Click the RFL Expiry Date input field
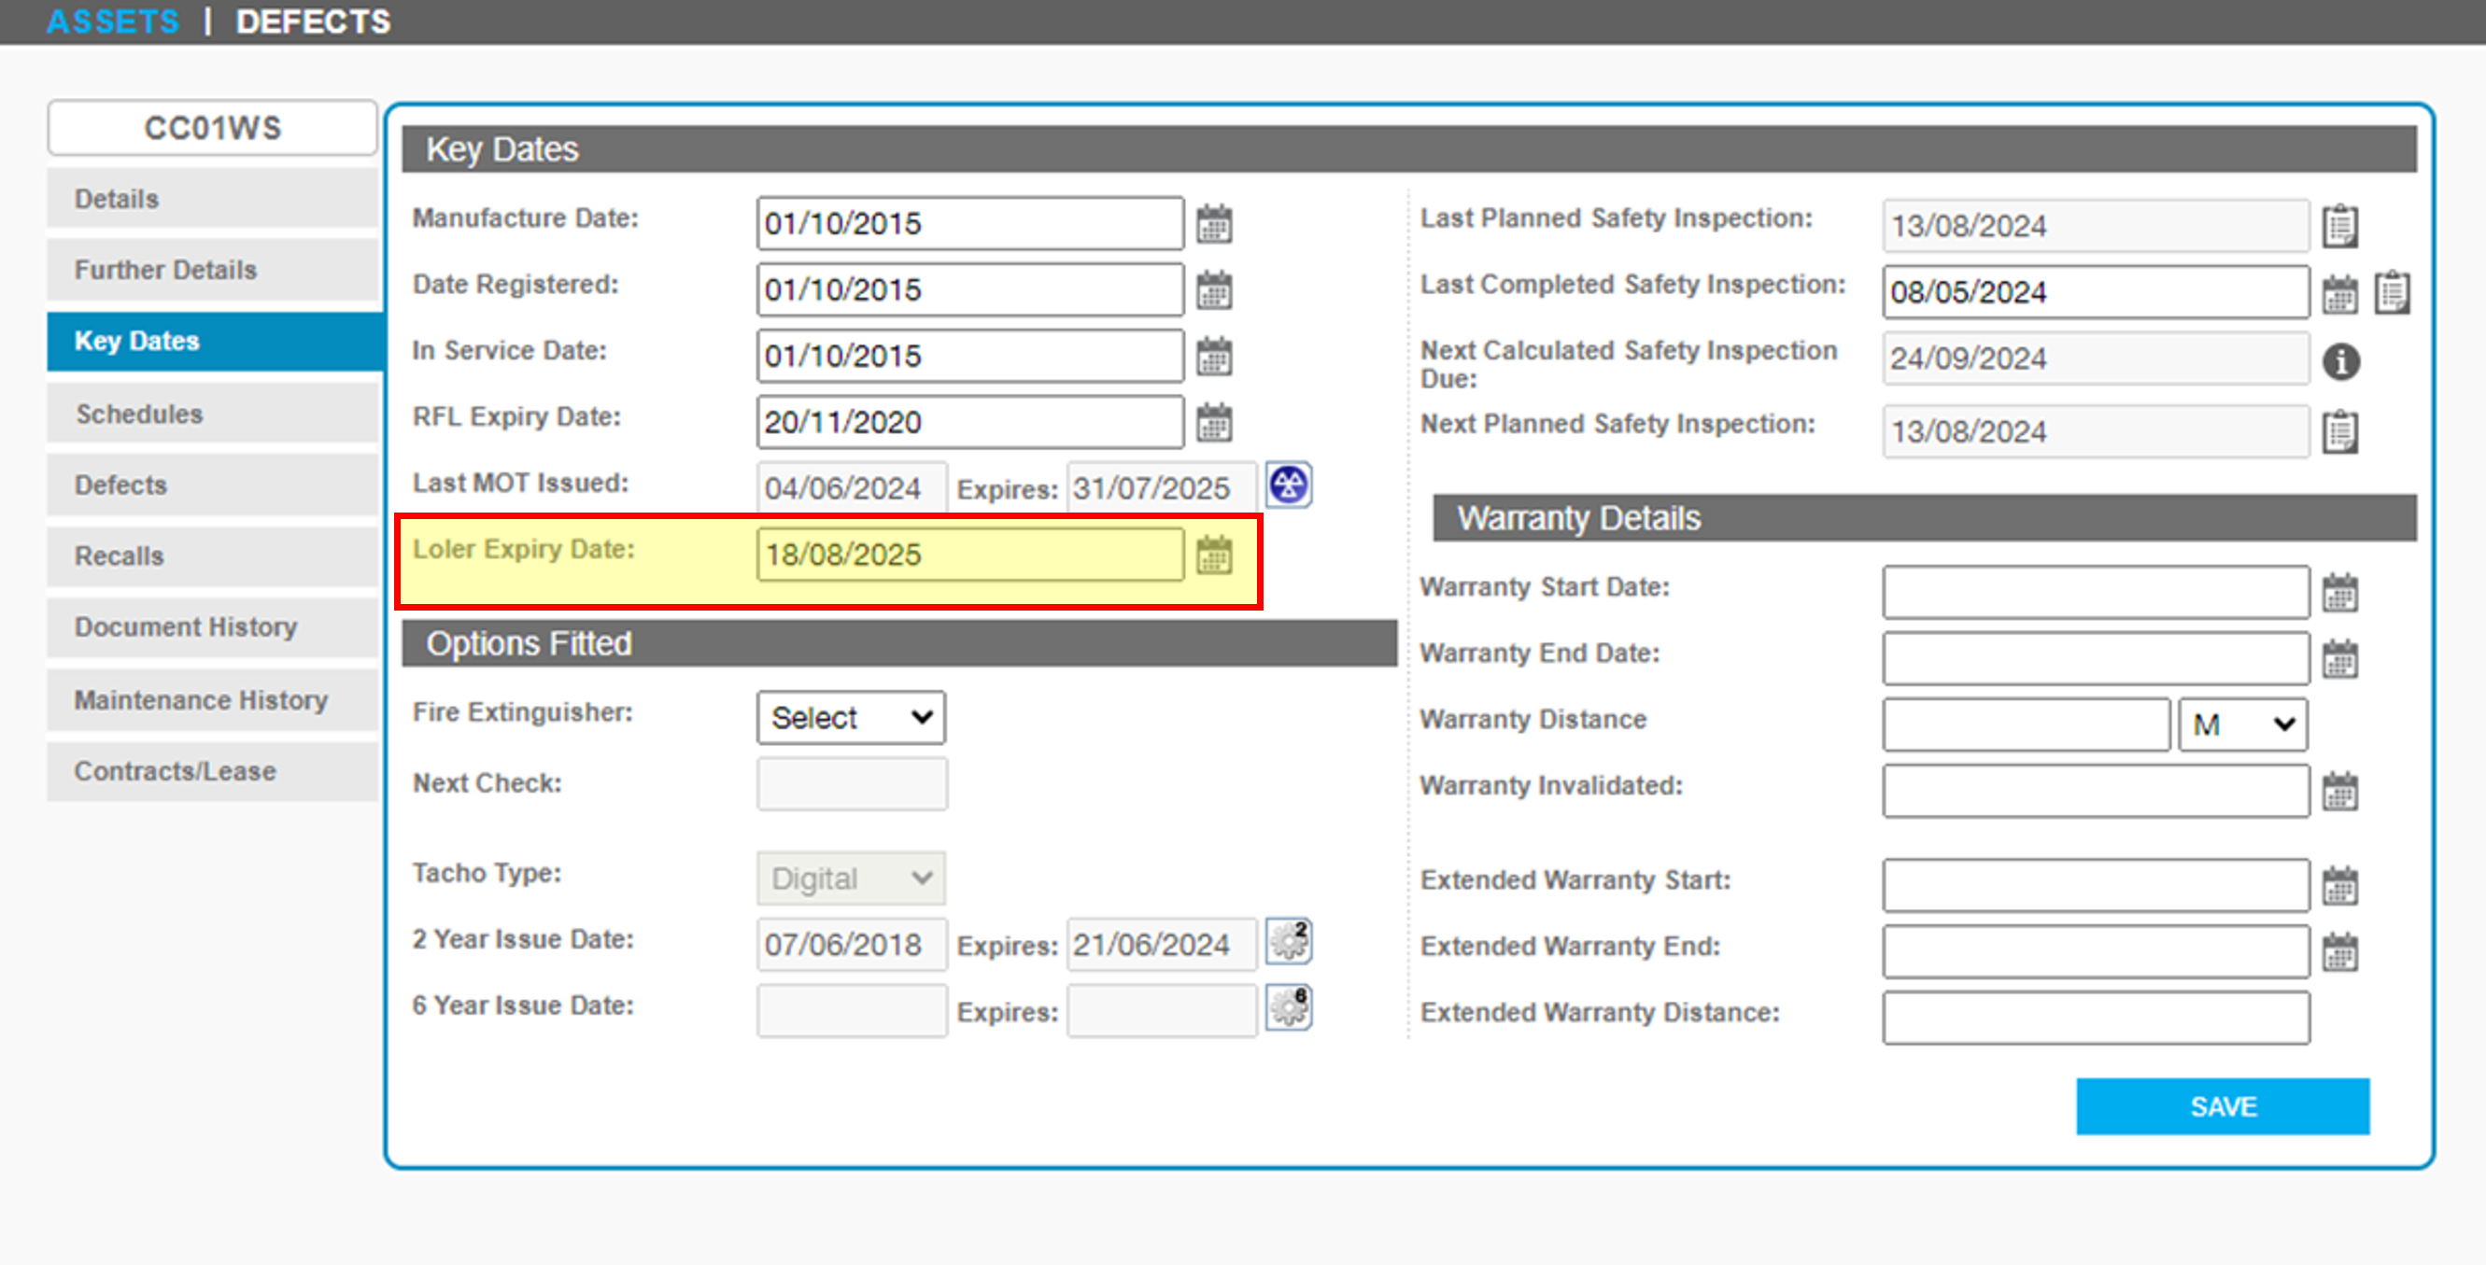Image resolution: width=2486 pixels, height=1265 pixels. tap(970, 422)
